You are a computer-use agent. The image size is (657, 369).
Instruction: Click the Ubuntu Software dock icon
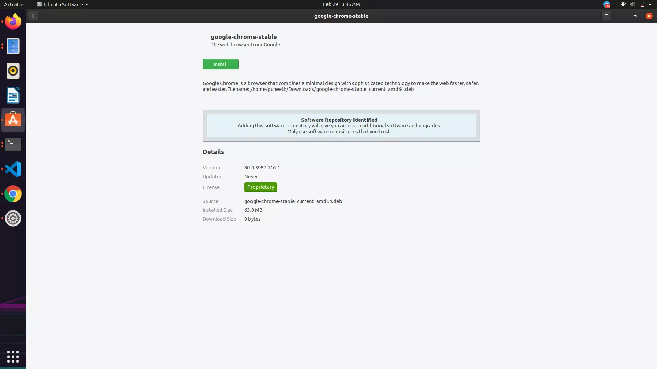tap(13, 120)
